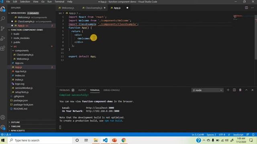Open the Extensions view
The width and height of the screenshot is (257, 144).
point(3,48)
